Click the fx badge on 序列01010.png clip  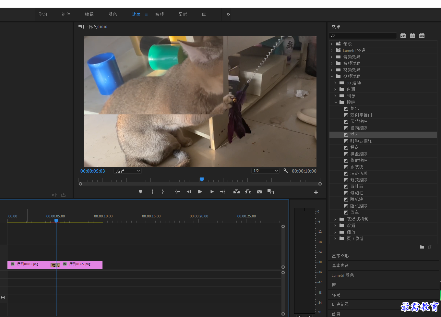13,264
